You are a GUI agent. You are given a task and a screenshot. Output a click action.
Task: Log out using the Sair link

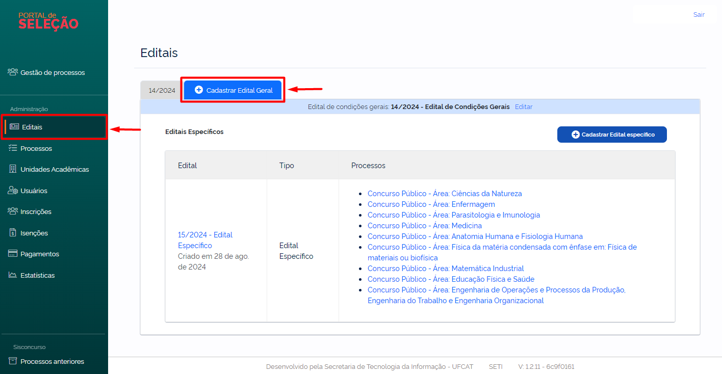pos(699,14)
